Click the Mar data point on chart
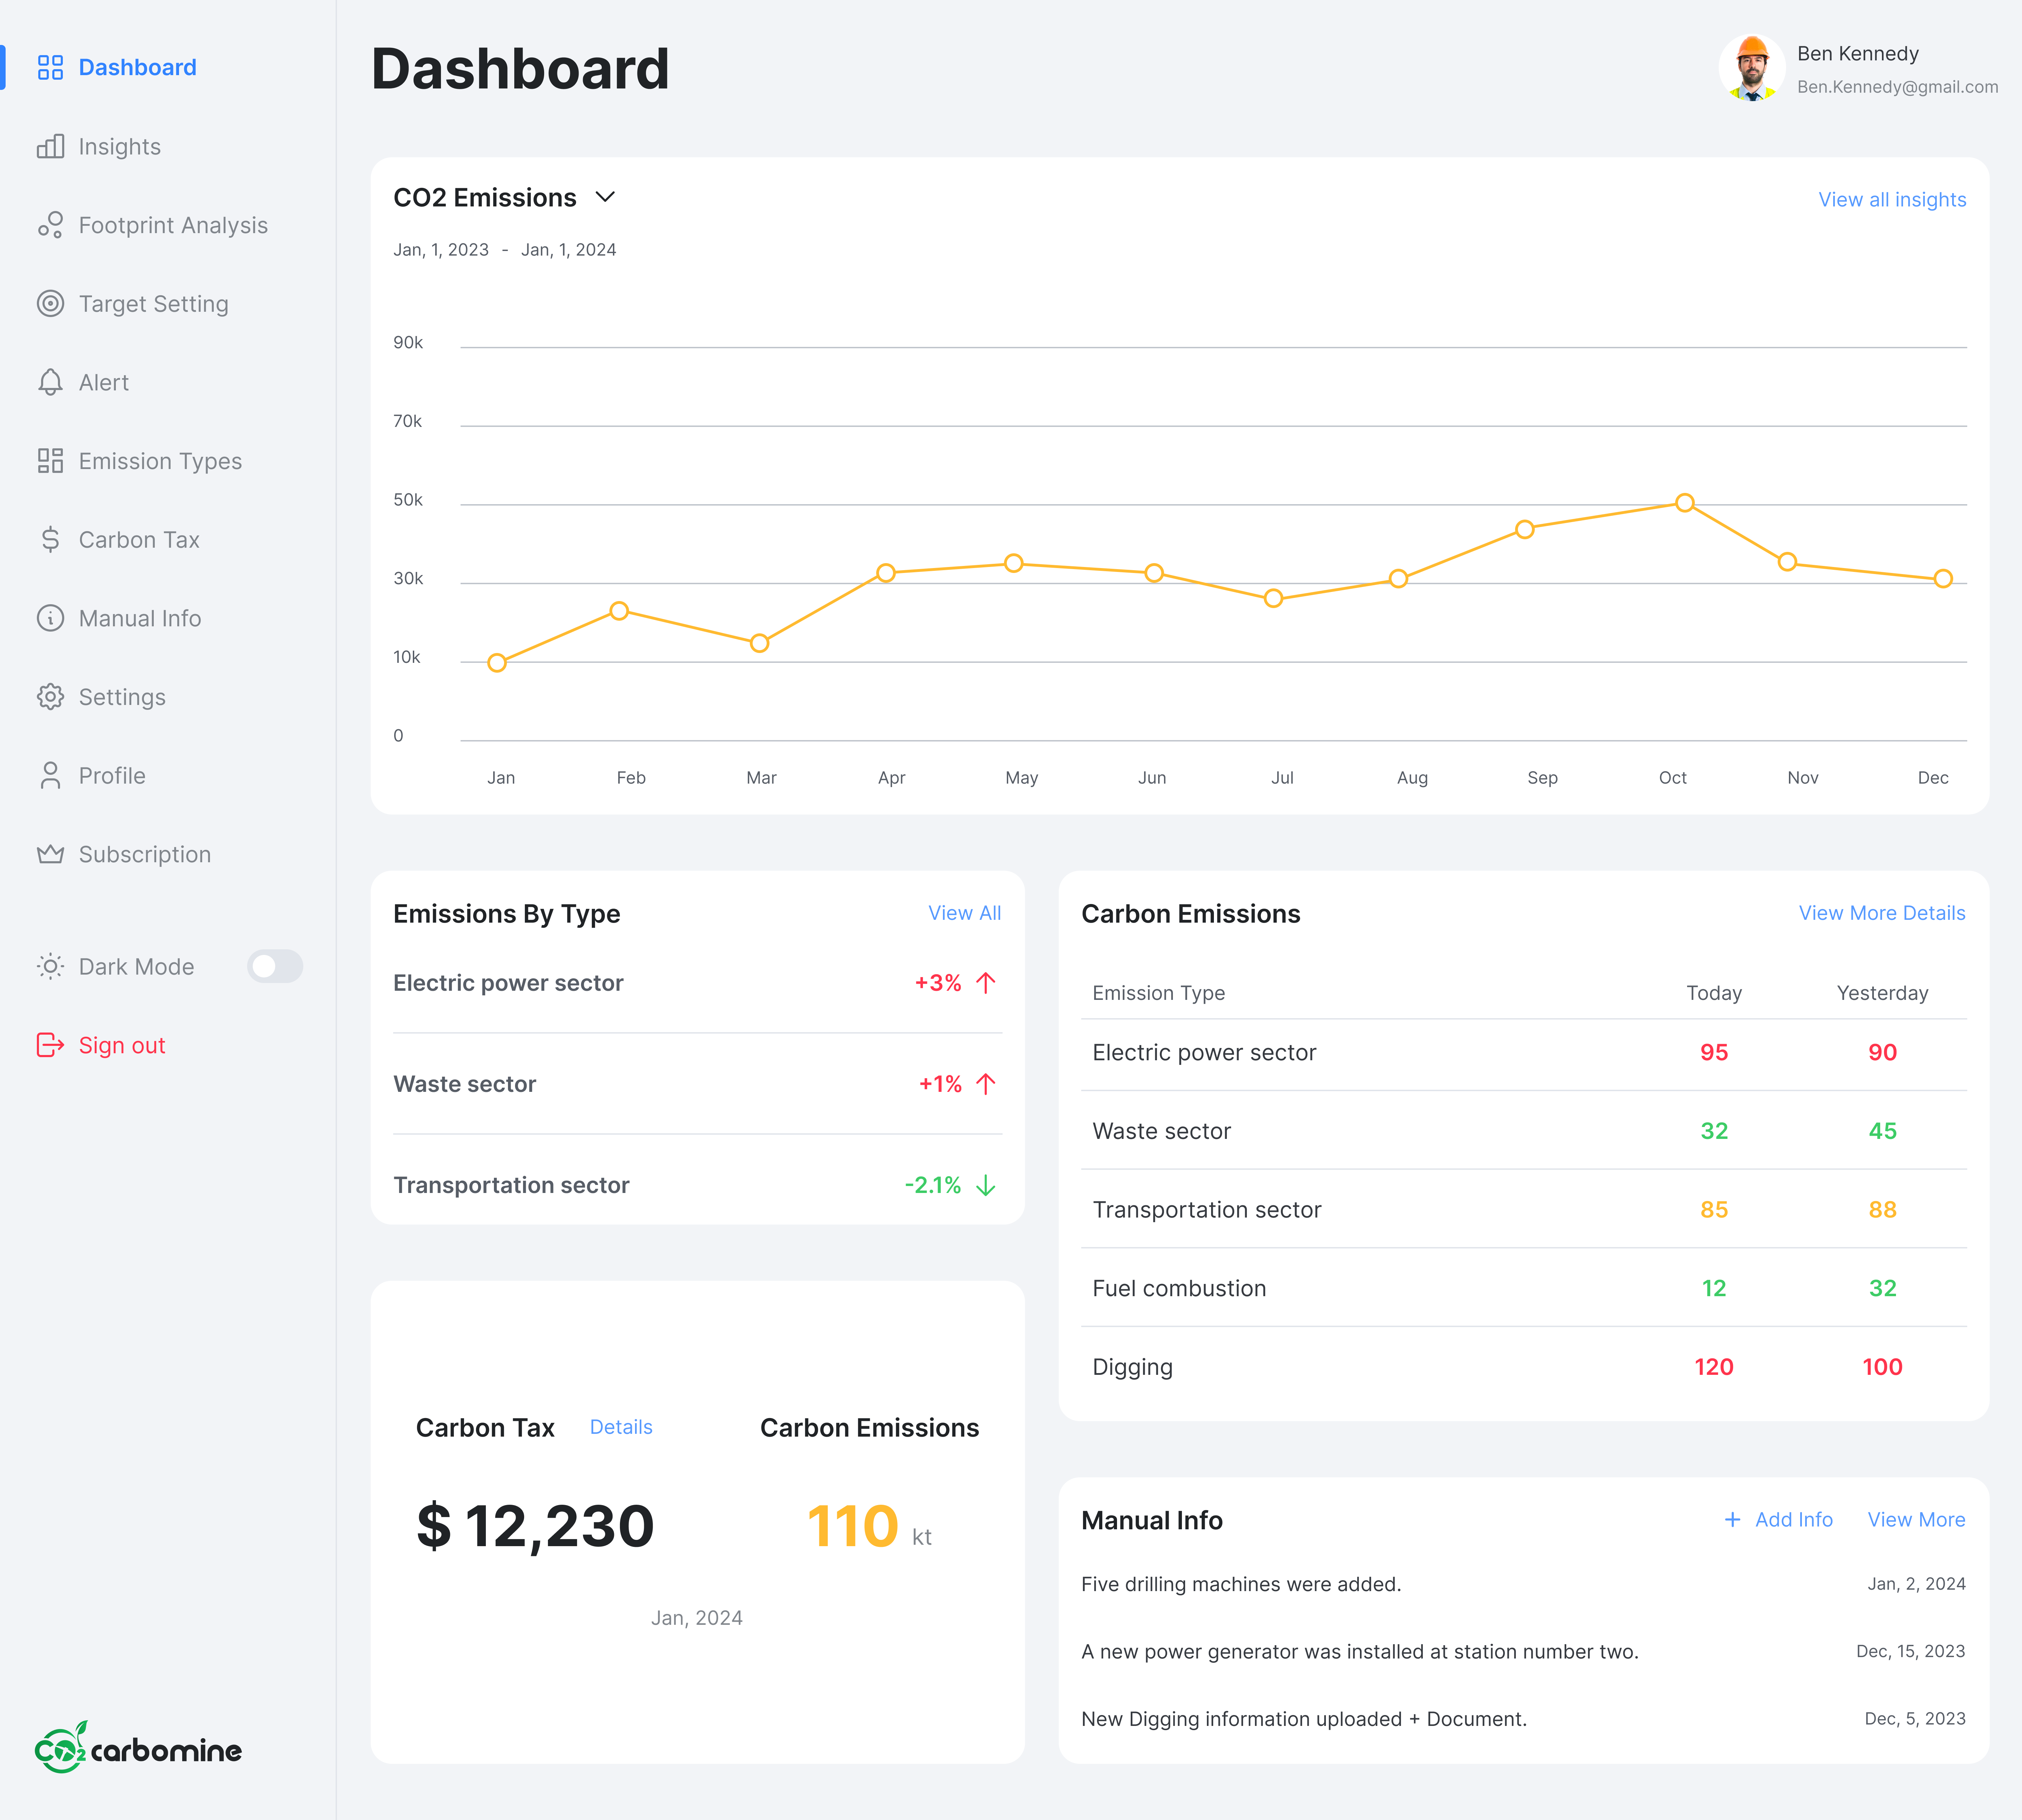The width and height of the screenshot is (2022, 1820). pos(760,643)
